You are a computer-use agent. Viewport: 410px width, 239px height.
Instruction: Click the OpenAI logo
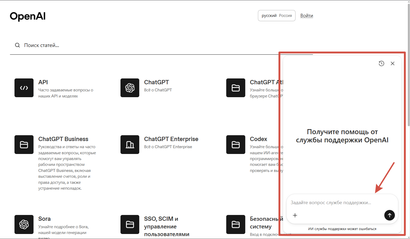28,16
